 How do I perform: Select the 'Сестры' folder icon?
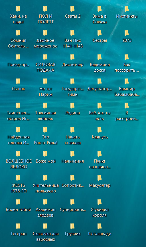[x=100, y=33]
